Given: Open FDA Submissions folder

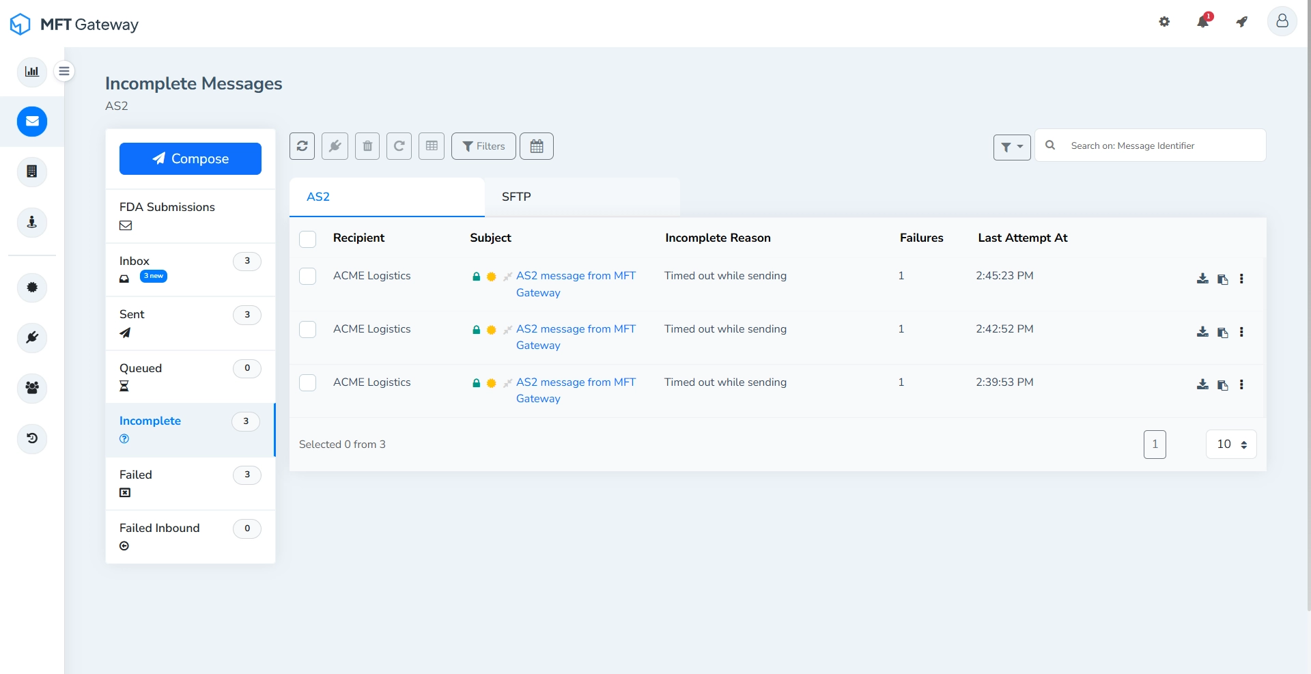Looking at the screenshot, I should coord(191,216).
